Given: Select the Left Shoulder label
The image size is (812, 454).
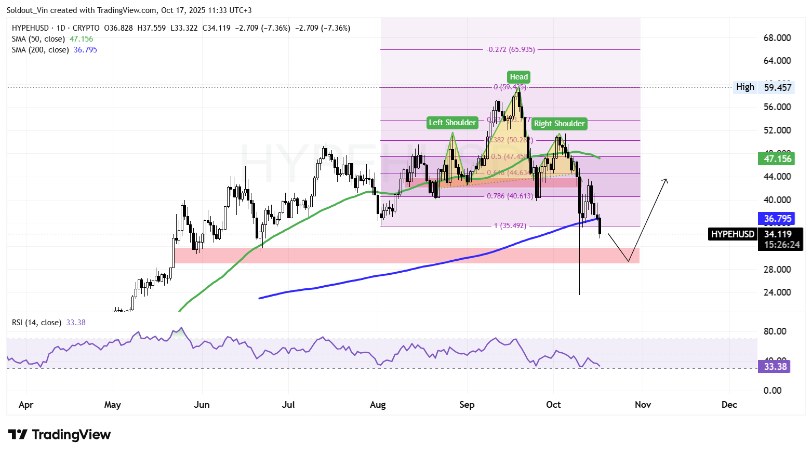Looking at the screenshot, I should click(x=452, y=123).
